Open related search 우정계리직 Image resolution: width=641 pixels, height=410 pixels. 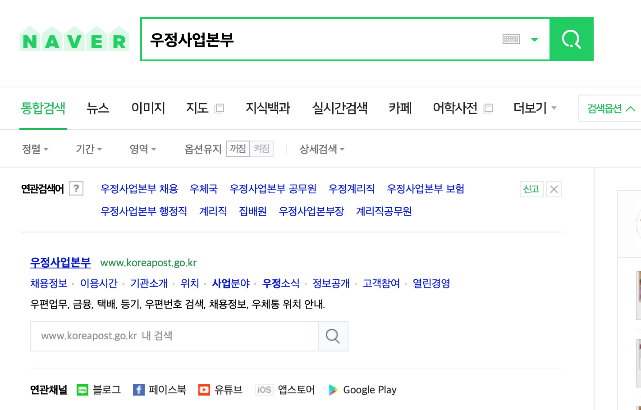tap(352, 189)
